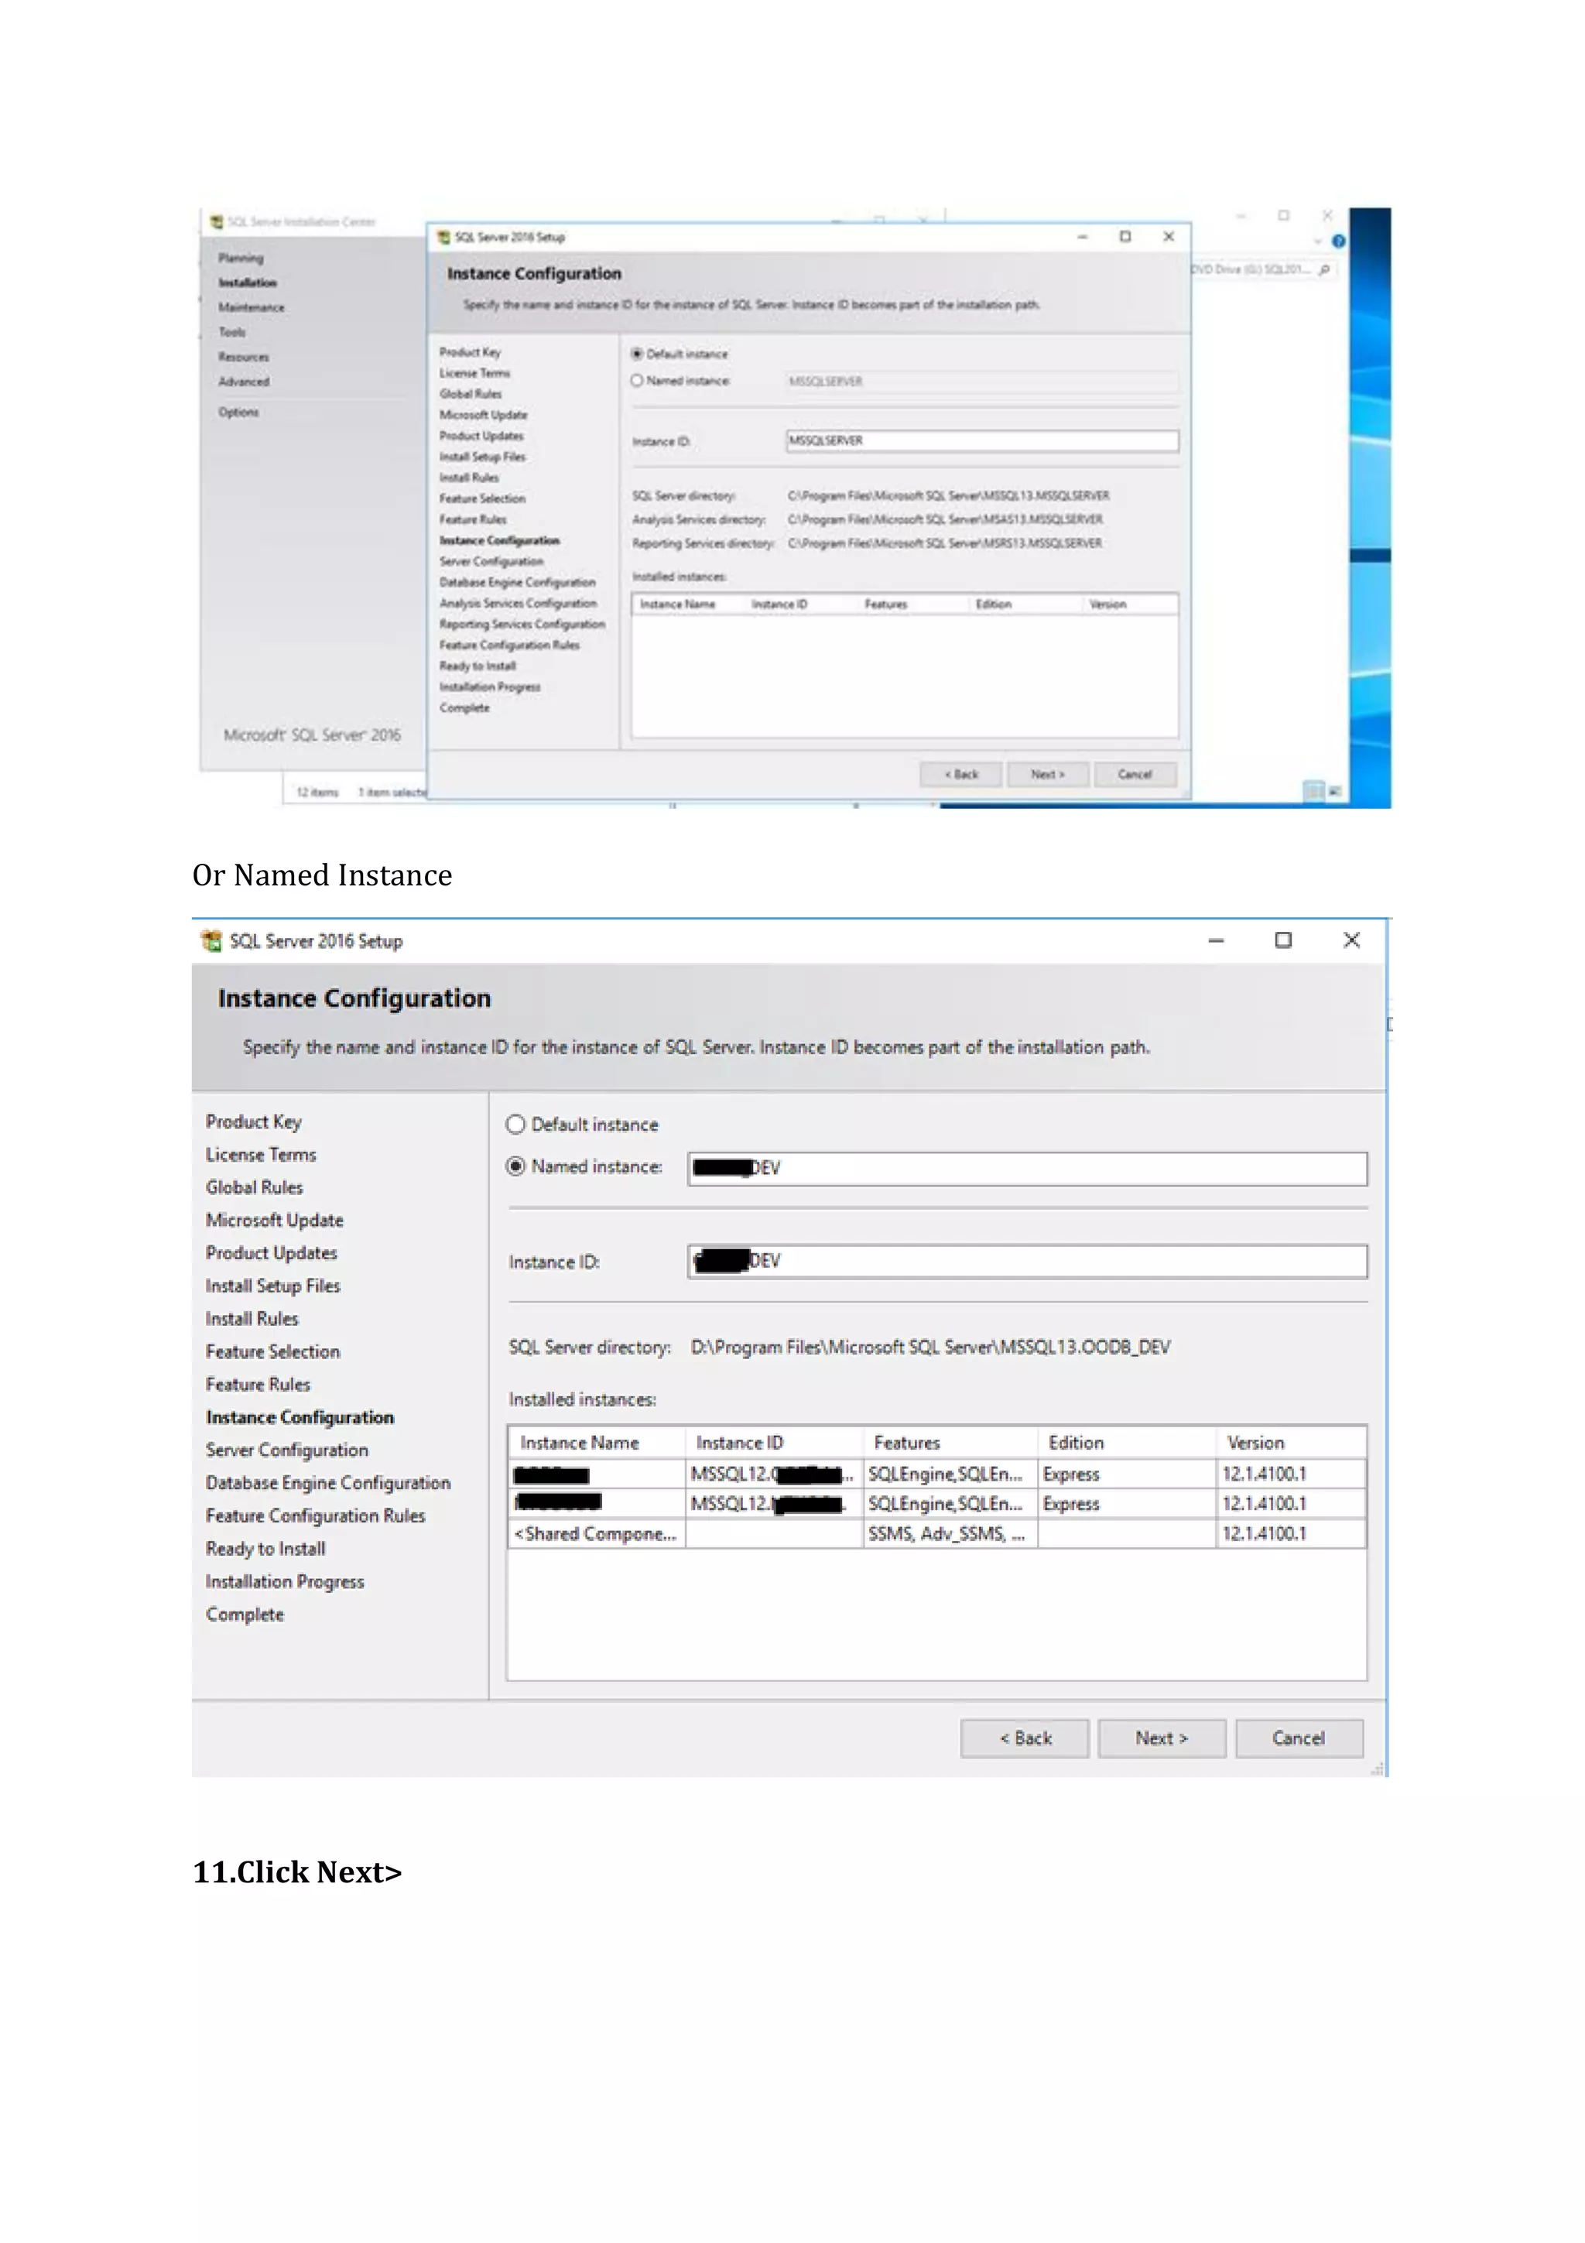Screen dimensions: 1585x2243
Task: Click search icon in DVD Drive search box
Action: tap(1324, 269)
